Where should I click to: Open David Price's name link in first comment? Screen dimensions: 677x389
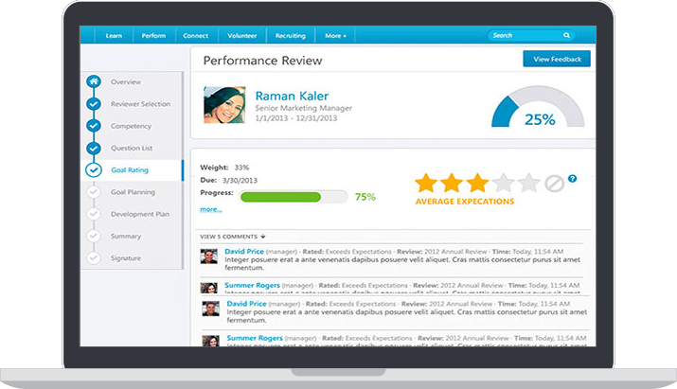tap(243, 251)
